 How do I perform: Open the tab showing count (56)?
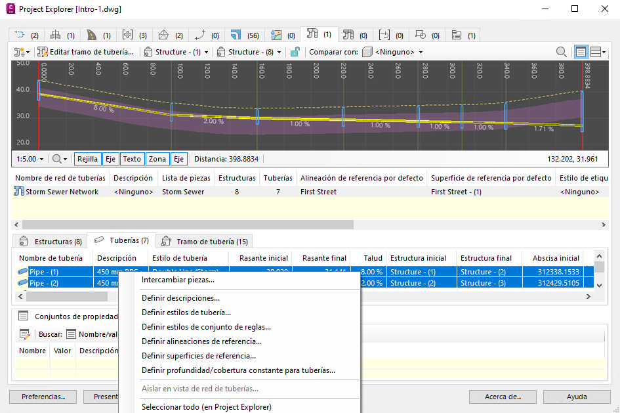(x=244, y=35)
